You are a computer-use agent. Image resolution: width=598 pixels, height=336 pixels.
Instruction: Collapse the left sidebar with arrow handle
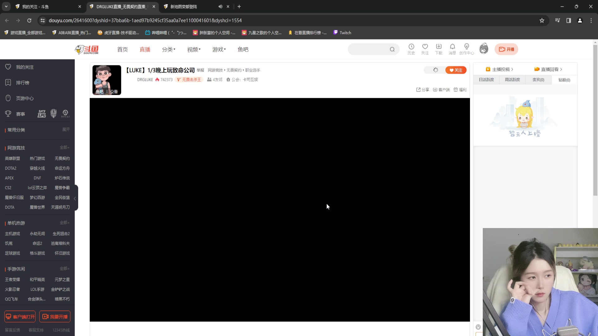(75, 198)
